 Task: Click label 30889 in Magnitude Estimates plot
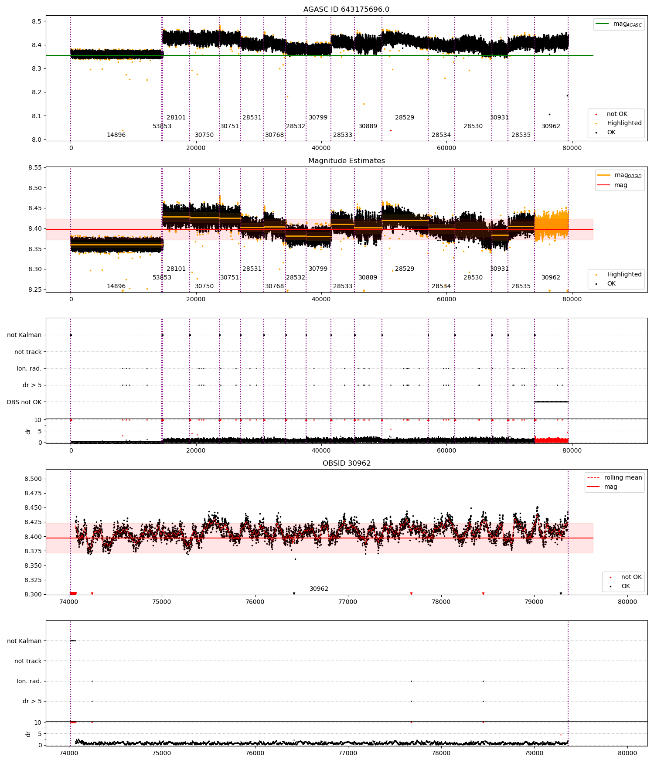click(x=368, y=278)
